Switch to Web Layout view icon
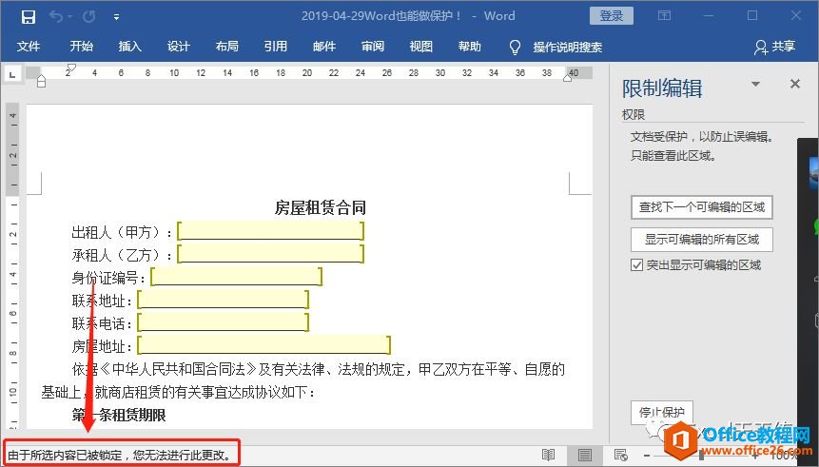 point(620,456)
